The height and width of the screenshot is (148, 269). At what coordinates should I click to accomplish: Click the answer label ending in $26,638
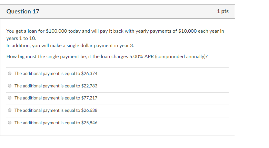(x=56, y=110)
